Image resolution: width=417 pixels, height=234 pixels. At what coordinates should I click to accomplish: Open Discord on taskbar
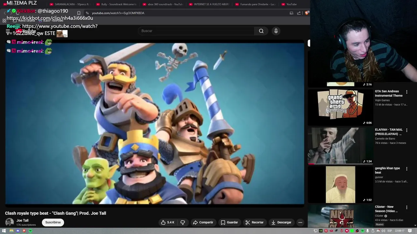18,231
